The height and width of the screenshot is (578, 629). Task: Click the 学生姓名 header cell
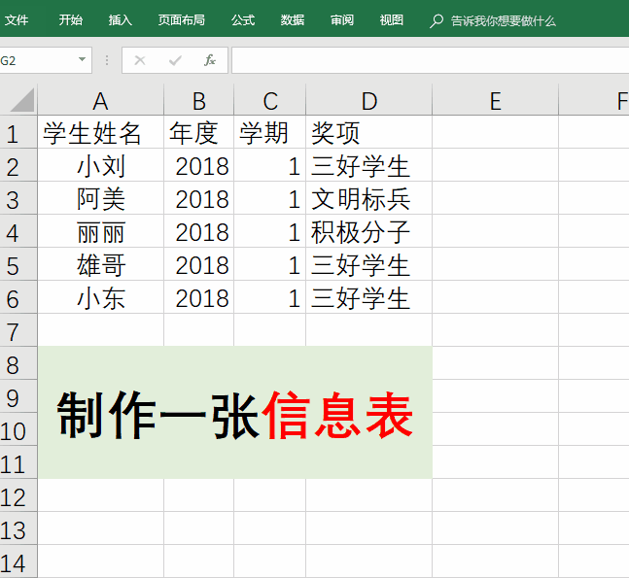(x=101, y=132)
